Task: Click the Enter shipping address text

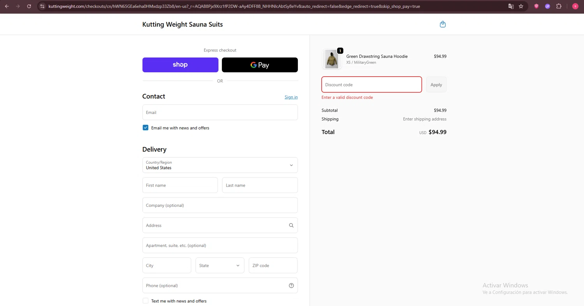Action: (x=425, y=119)
